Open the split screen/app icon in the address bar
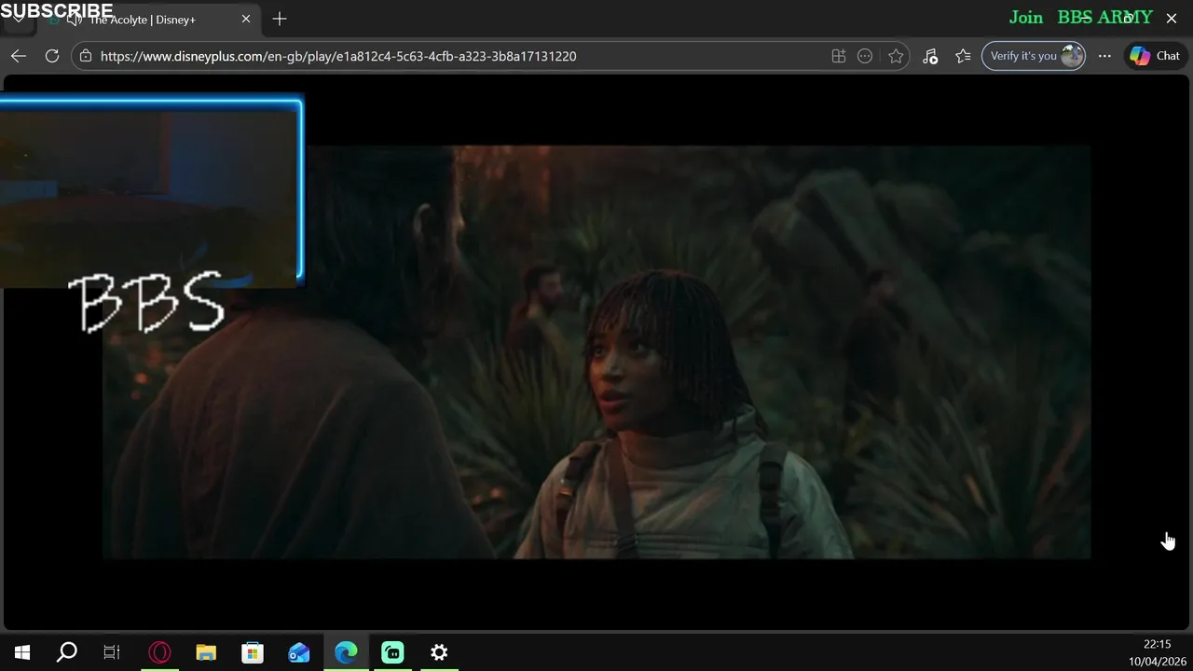The height and width of the screenshot is (671, 1193). (x=839, y=56)
